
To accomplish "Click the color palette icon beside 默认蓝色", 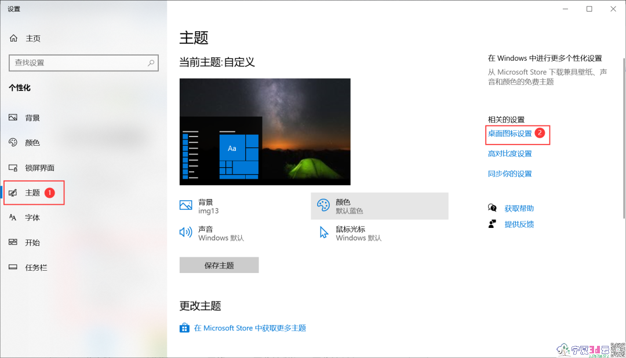I will point(323,205).
